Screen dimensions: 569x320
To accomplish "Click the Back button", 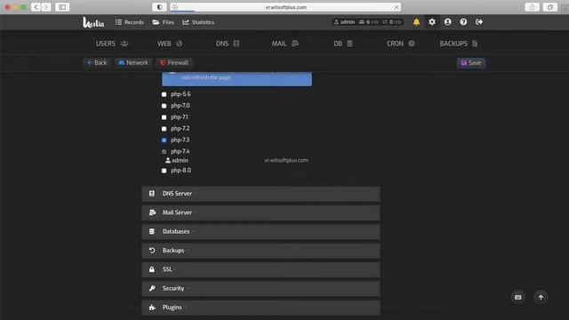I will 97,63.
